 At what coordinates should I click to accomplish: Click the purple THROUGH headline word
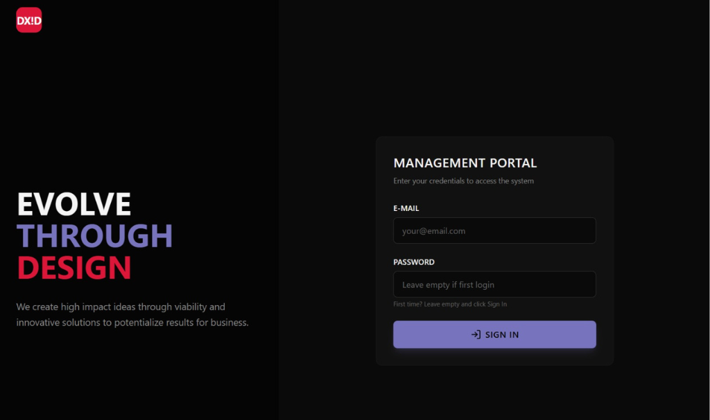pos(95,237)
